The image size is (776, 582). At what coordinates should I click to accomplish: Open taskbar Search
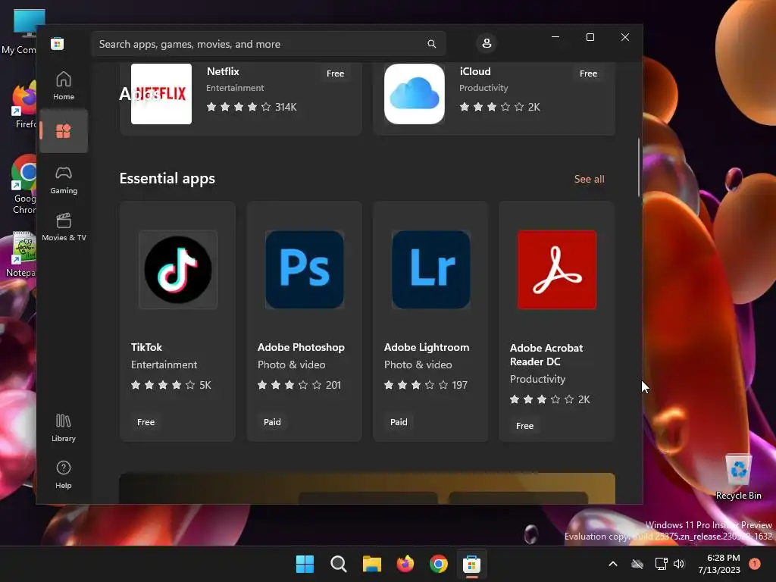[339, 564]
